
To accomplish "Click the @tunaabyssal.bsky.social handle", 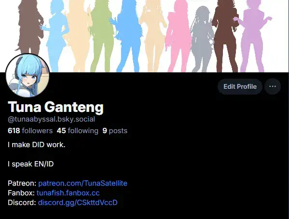I will [52, 119].
